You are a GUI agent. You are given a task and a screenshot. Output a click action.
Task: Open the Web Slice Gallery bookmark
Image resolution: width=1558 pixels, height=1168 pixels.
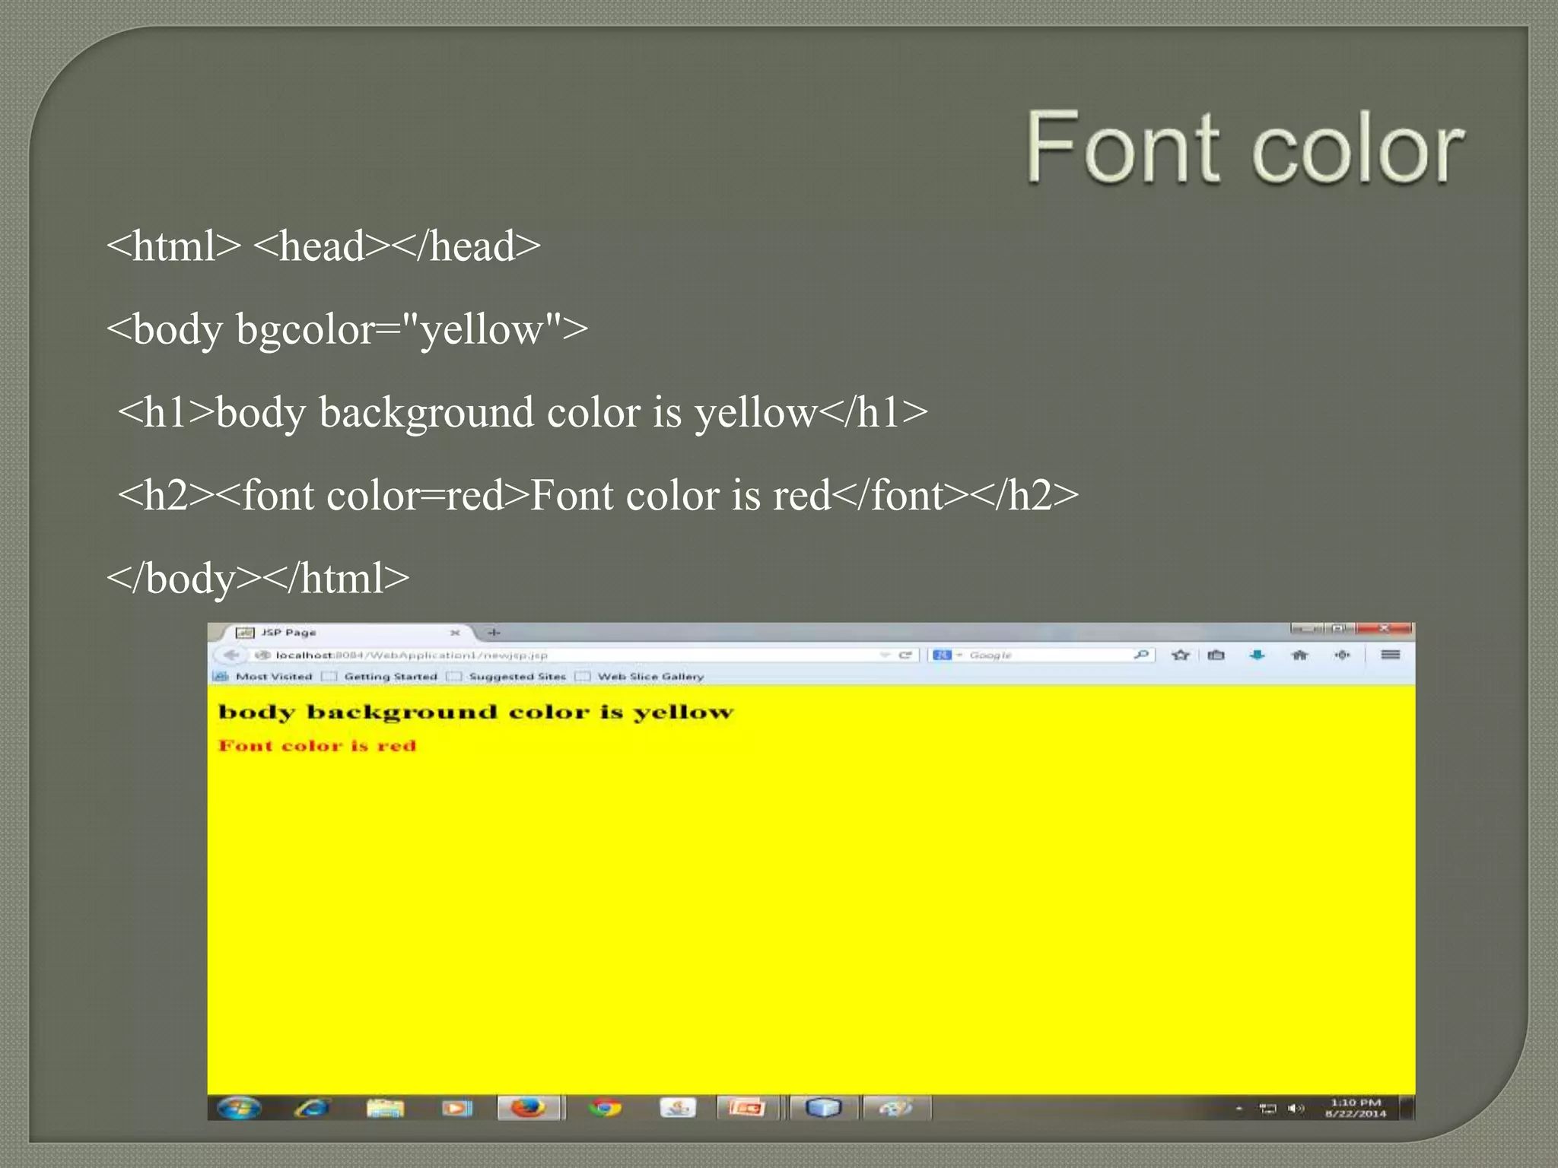tap(641, 676)
